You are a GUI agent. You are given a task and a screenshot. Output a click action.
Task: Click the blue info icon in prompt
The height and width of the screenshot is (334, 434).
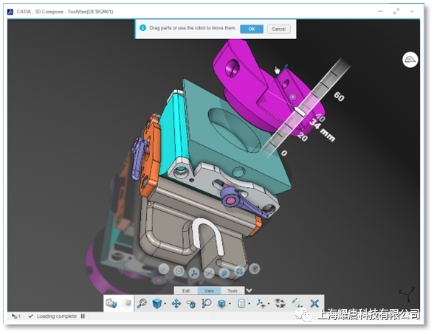tap(143, 28)
